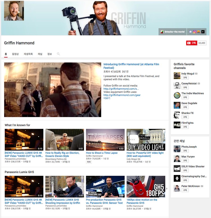Viewport: 211px width, 218px height.
Task: Open the Instagram icon in channel banner
Action: 195,32
